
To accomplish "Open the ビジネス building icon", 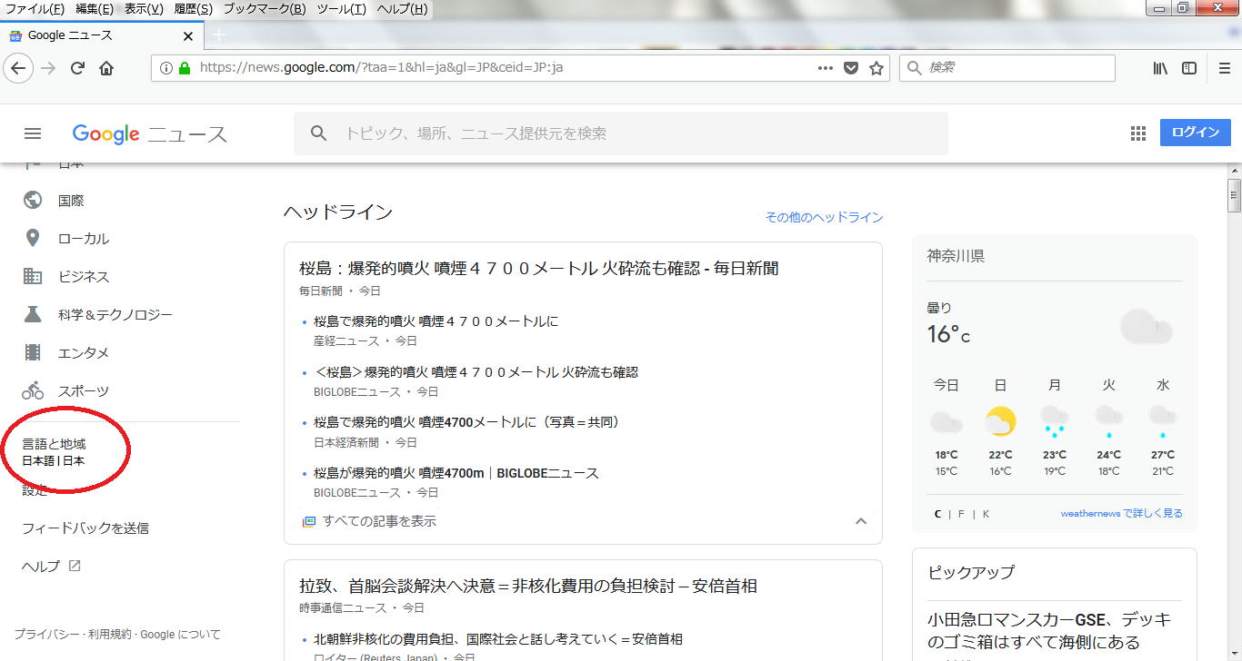I will 33,276.
